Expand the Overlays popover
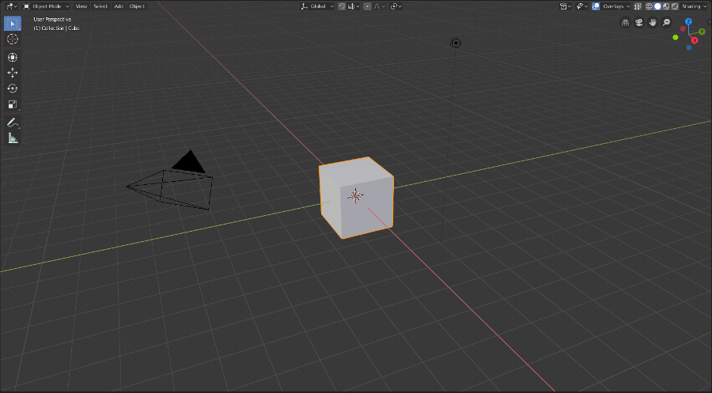 coord(615,6)
